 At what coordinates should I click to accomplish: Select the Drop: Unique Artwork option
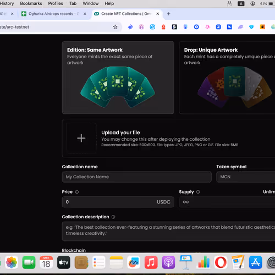pos(227,78)
